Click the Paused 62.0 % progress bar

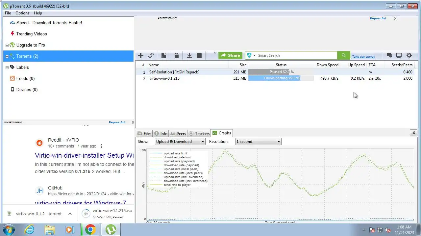pyautogui.click(x=281, y=72)
